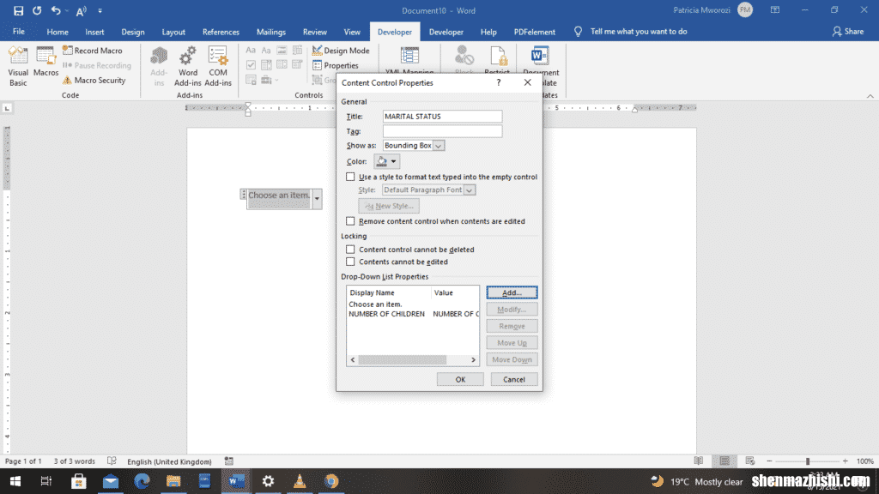The height and width of the screenshot is (494, 879).
Task: Open Microsoft Edge from taskbar
Action: coord(142,481)
